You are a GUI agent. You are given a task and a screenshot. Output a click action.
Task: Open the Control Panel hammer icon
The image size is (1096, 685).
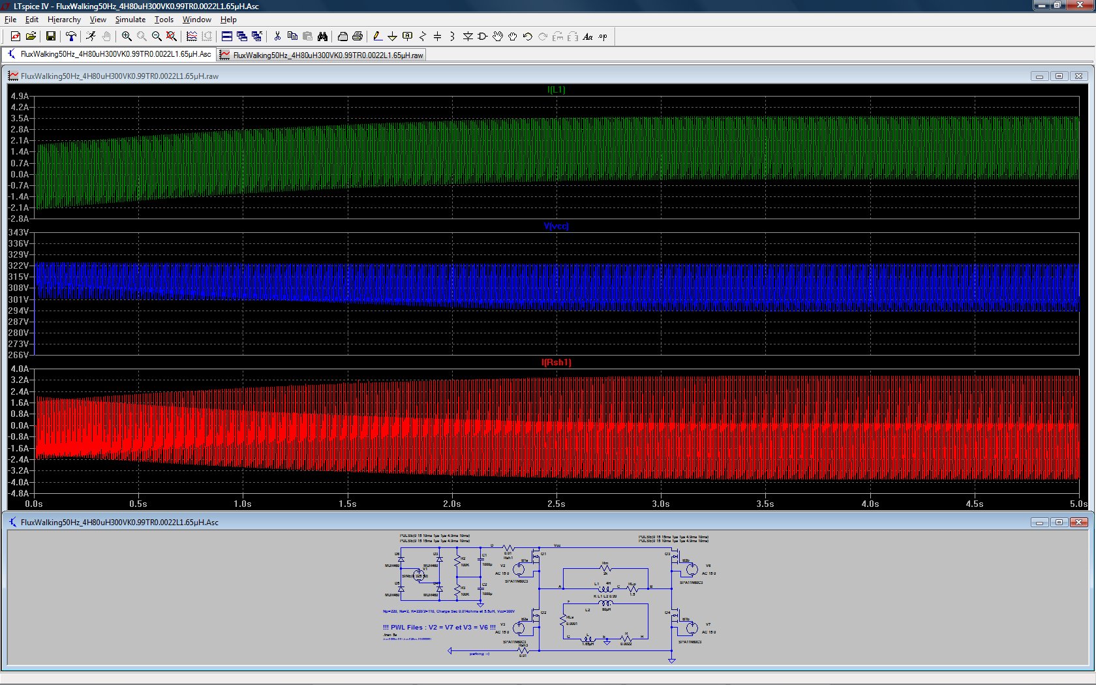pos(70,37)
